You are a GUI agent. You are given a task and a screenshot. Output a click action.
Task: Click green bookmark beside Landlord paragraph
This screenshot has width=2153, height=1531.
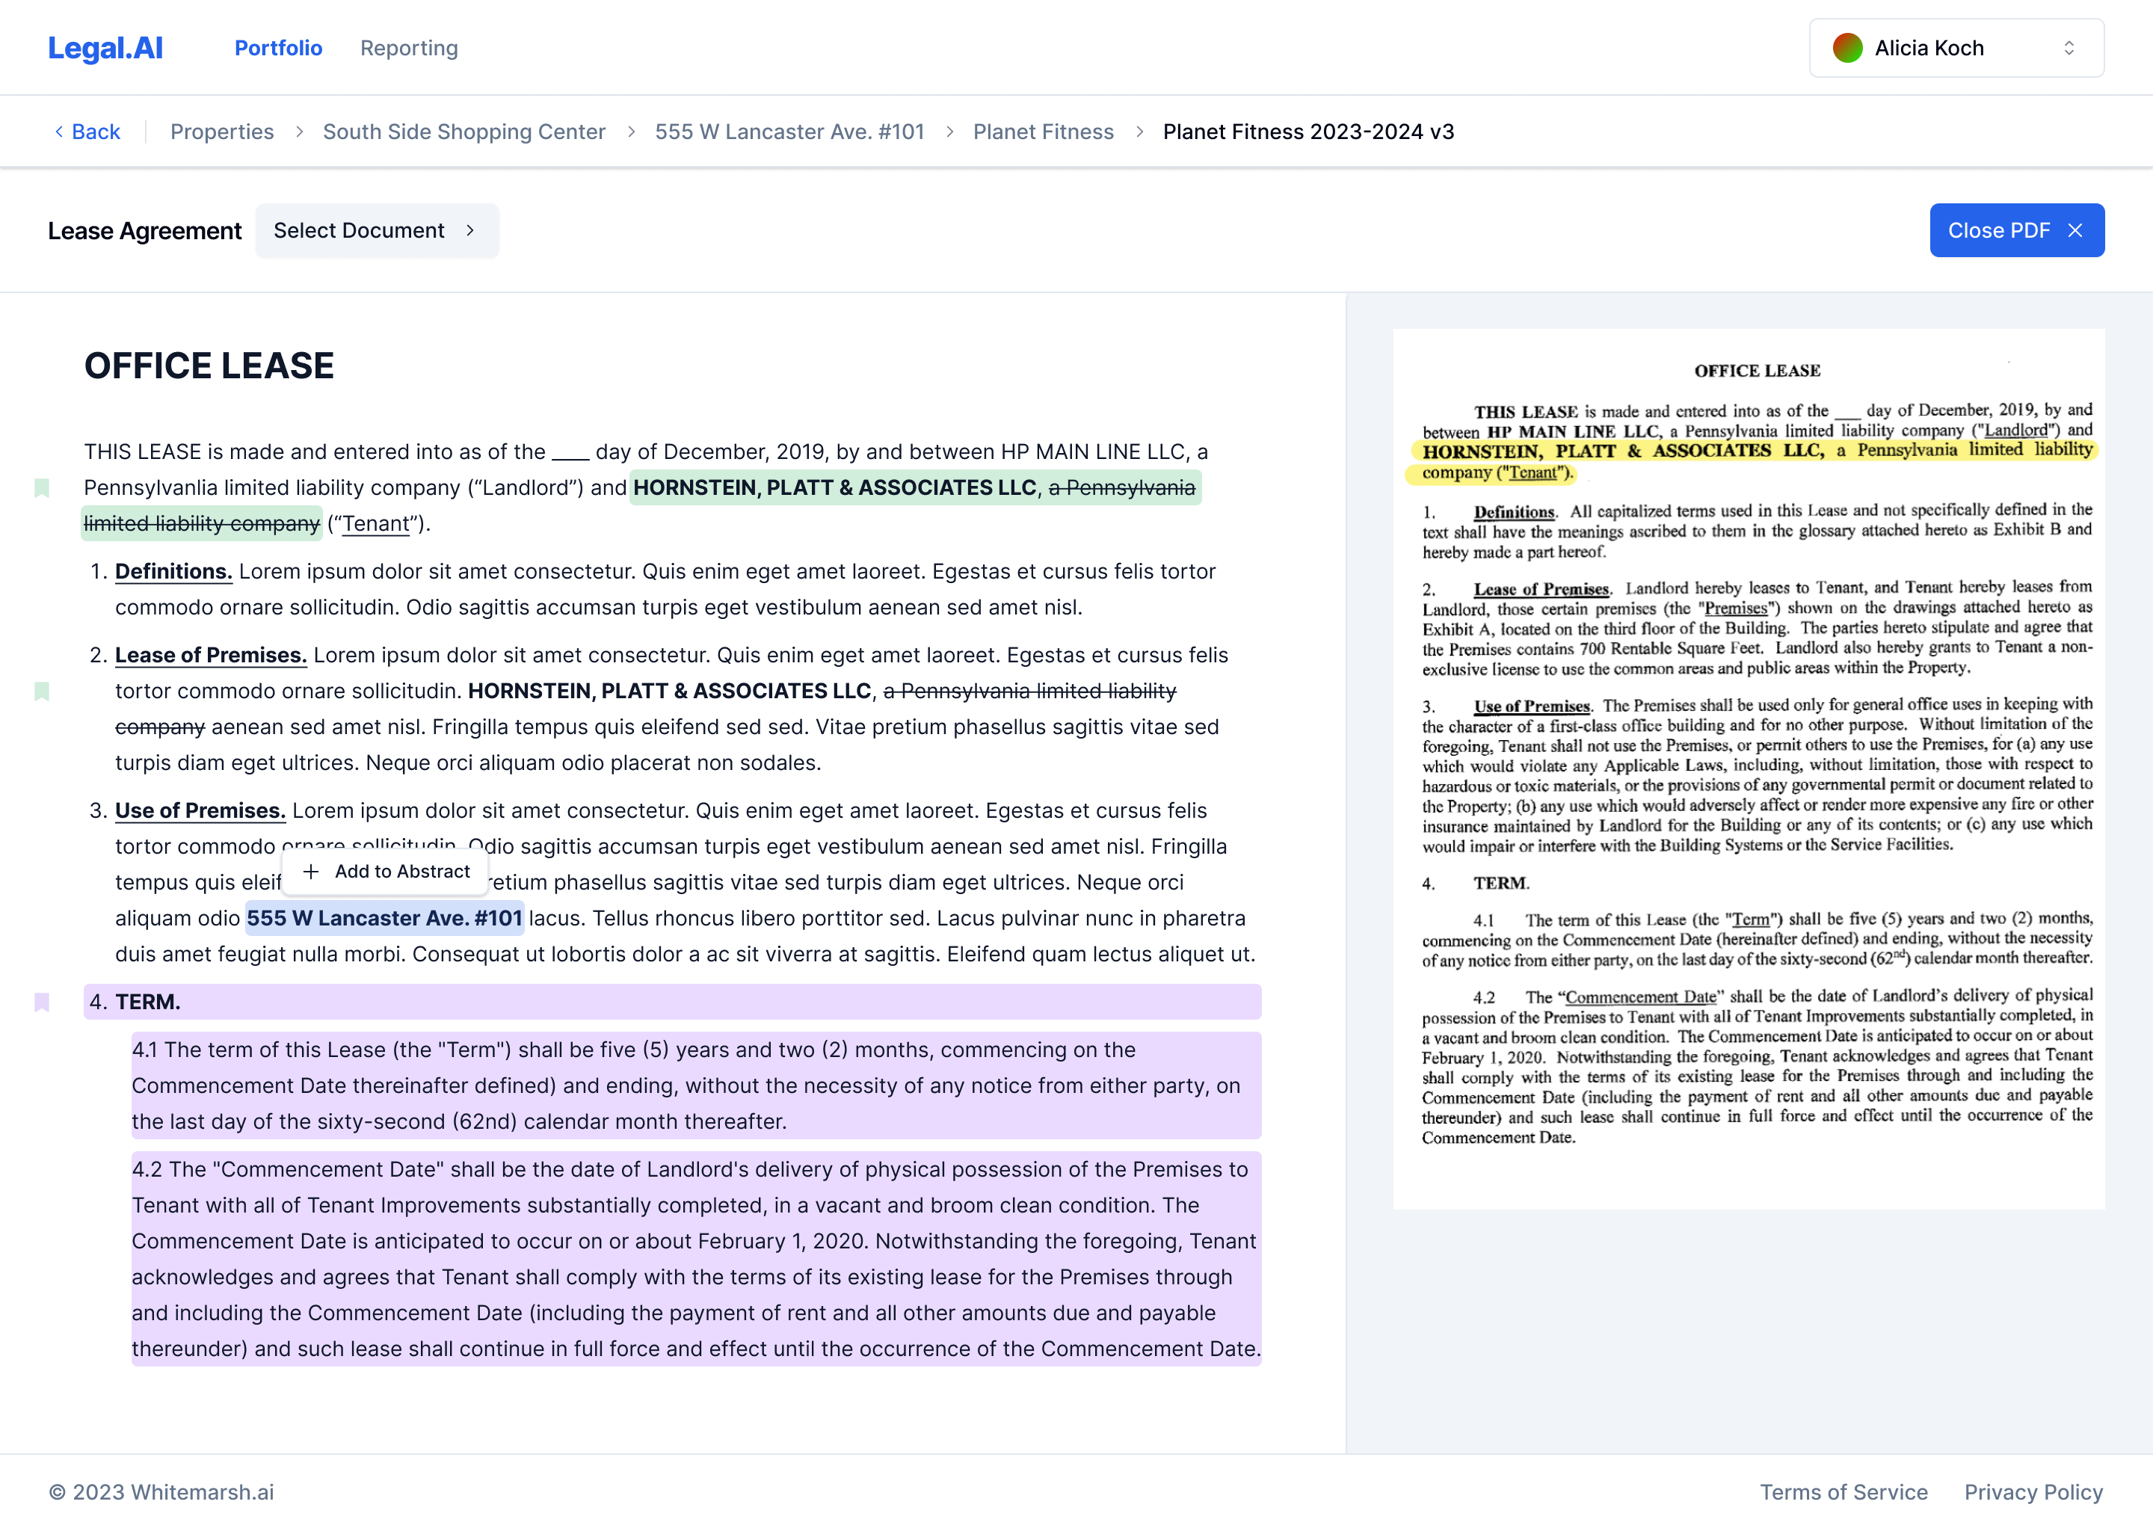41,487
